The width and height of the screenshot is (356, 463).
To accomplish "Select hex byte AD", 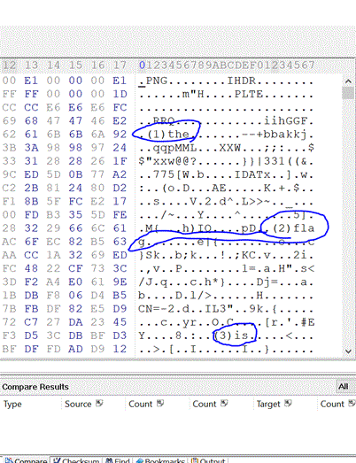I will (75, 349).
